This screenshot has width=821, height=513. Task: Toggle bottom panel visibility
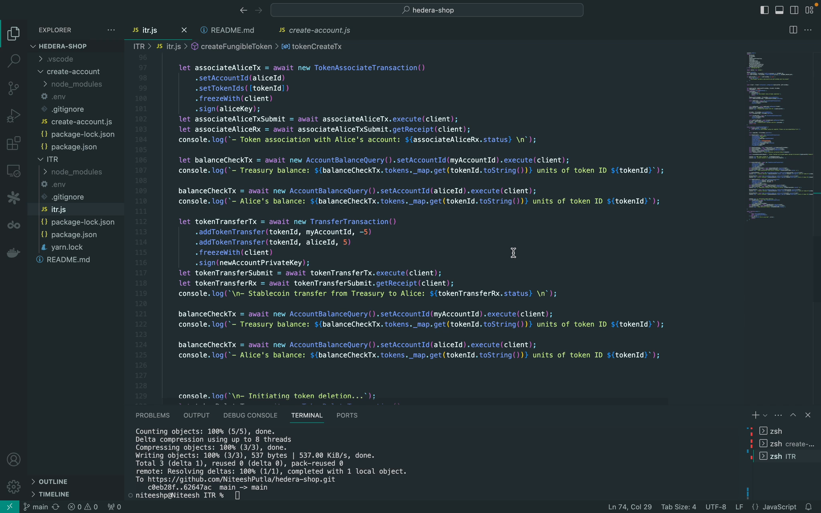(779, 10)
